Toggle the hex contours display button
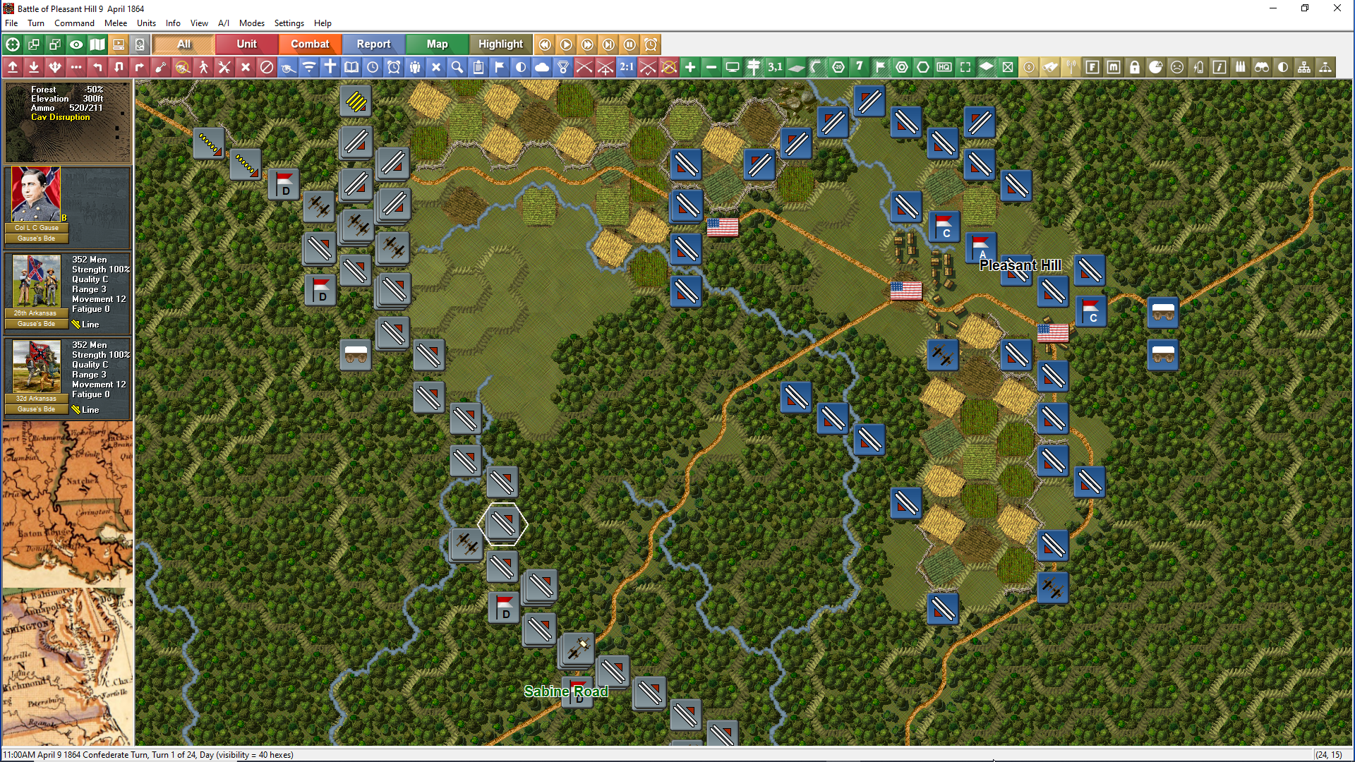1355x762 pixels. [x=817, y=67]
